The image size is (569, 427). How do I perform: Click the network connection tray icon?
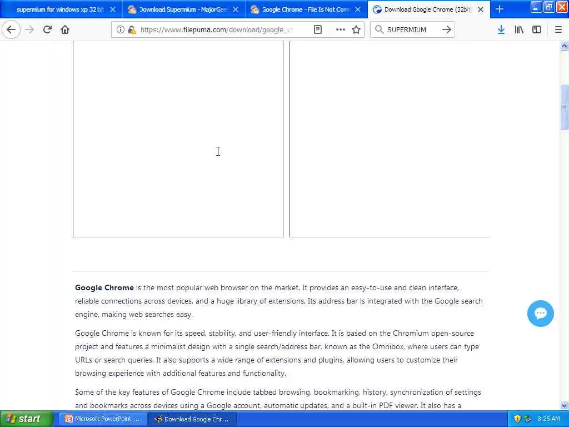pyautogui.click(x=528, y=419)
